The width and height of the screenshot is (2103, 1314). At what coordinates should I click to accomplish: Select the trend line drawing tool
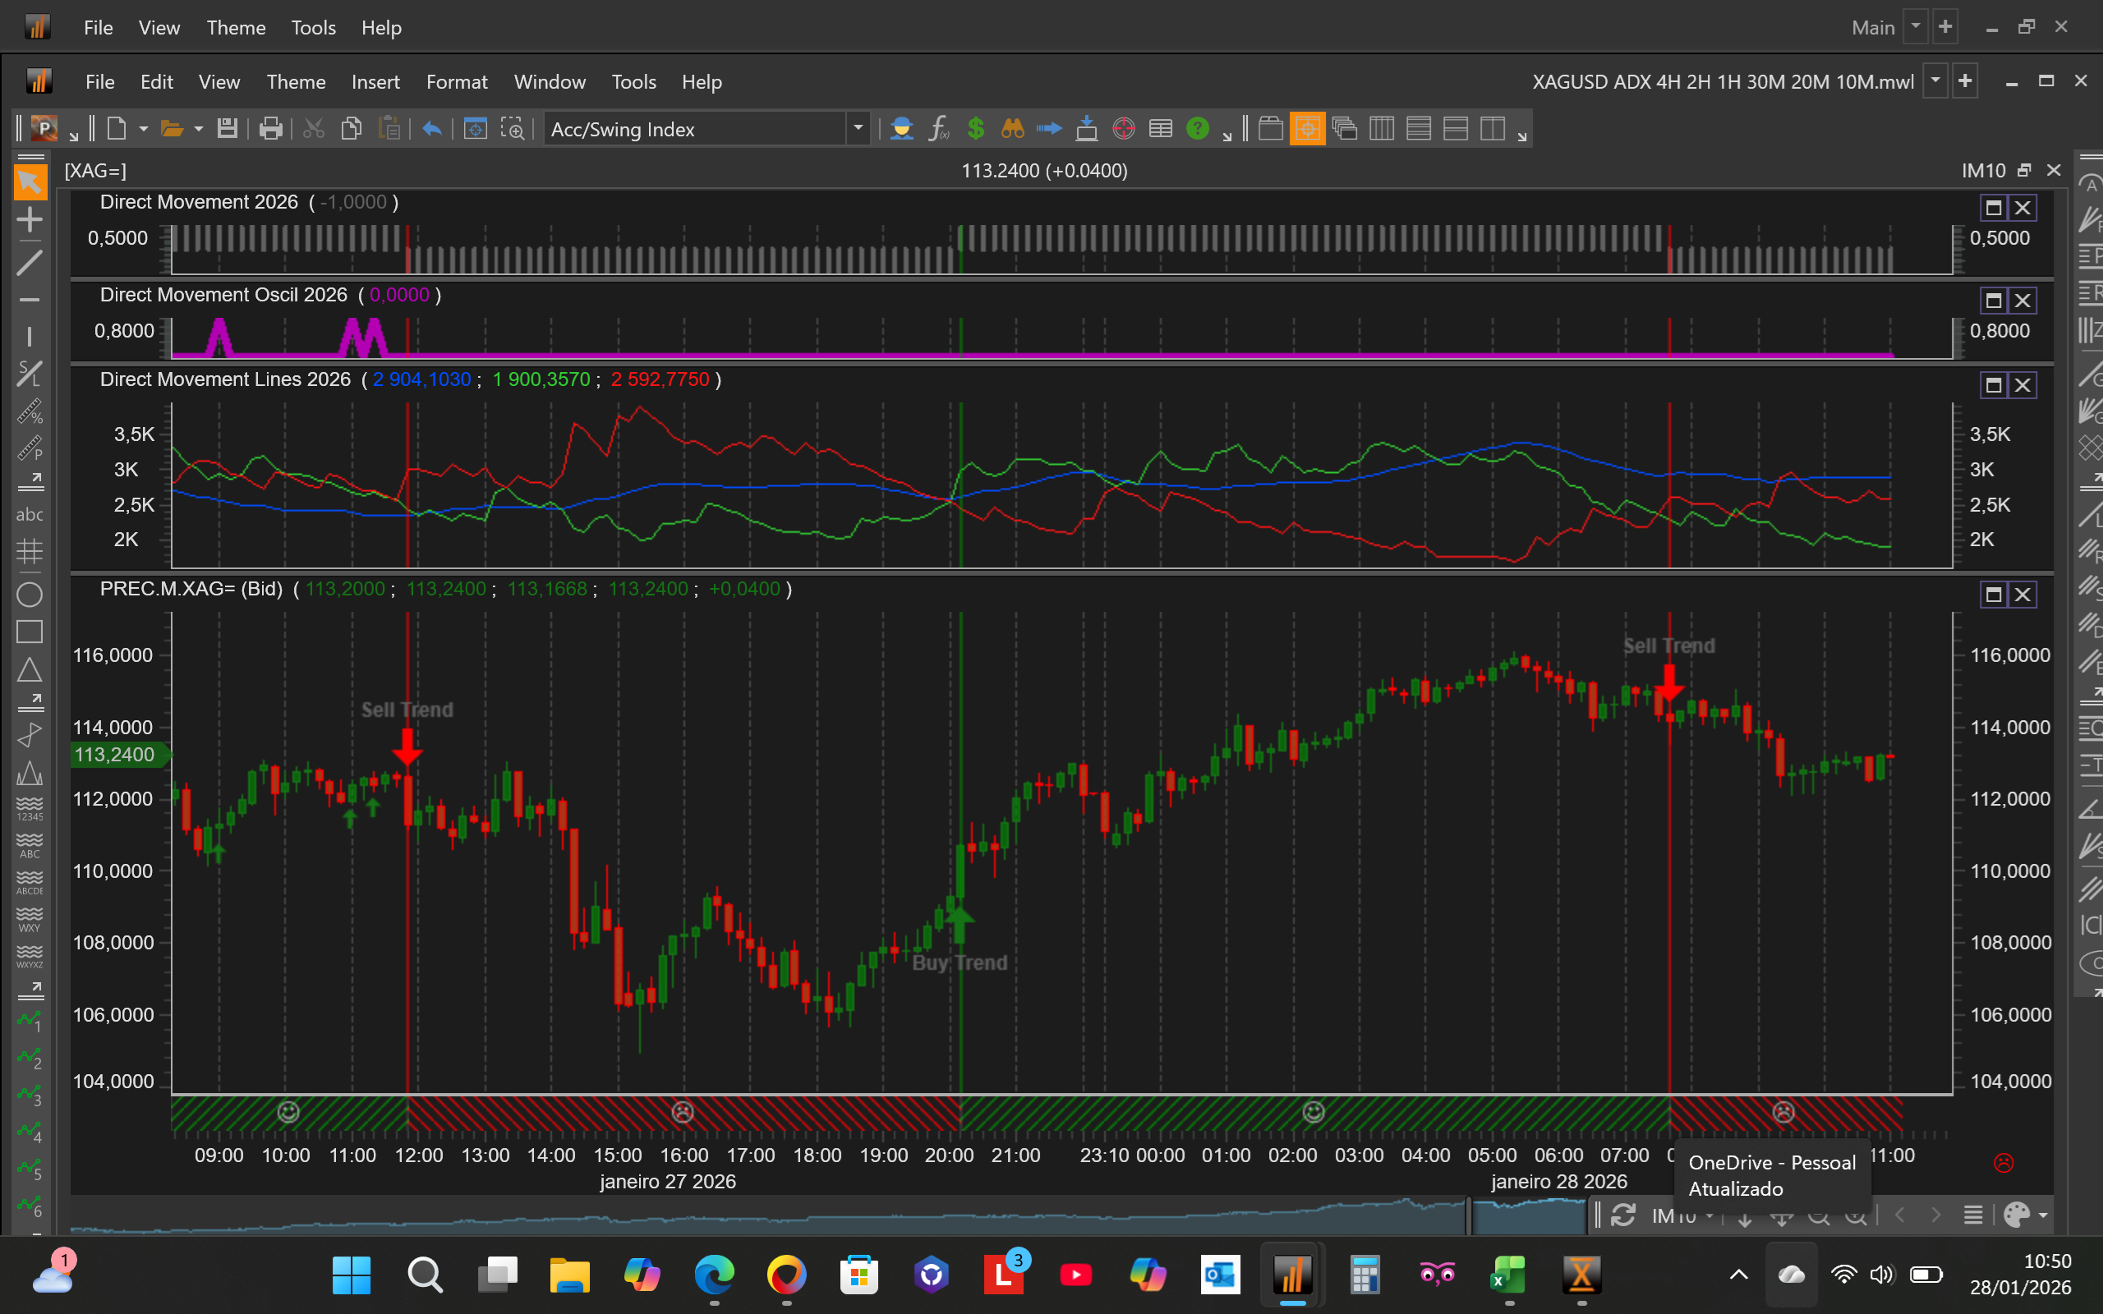(30, 263)
